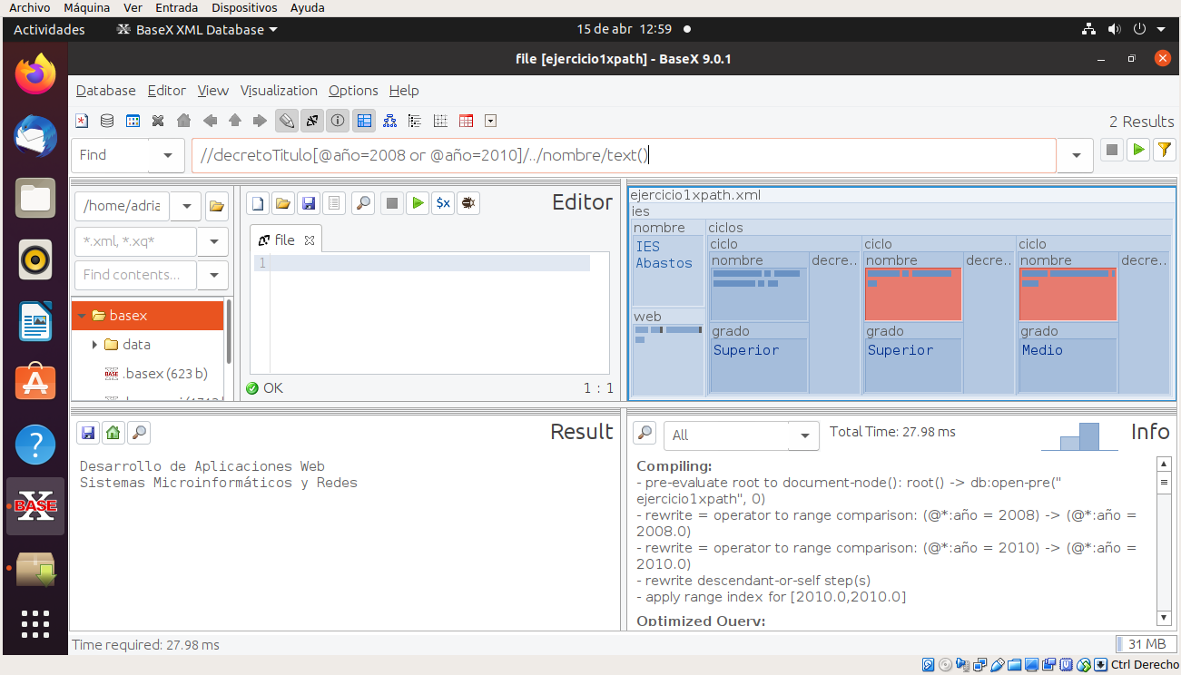Toggle the Info view button in toolbar

(x=338, y=121)
